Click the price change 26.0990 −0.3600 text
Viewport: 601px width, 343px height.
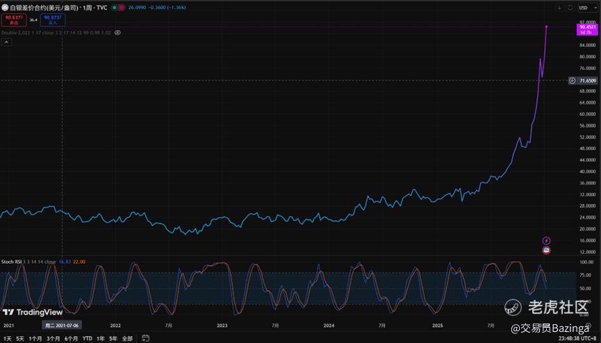click(x=157, y=8)
